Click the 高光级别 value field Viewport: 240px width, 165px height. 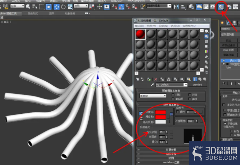click(162, 132)
